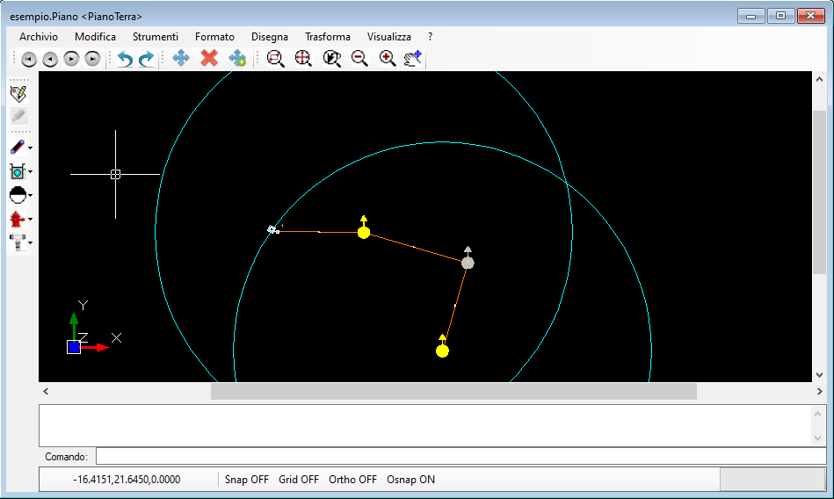
Task: Redo the last undone action
Action: pyautogui.click(x=146, y=59)
